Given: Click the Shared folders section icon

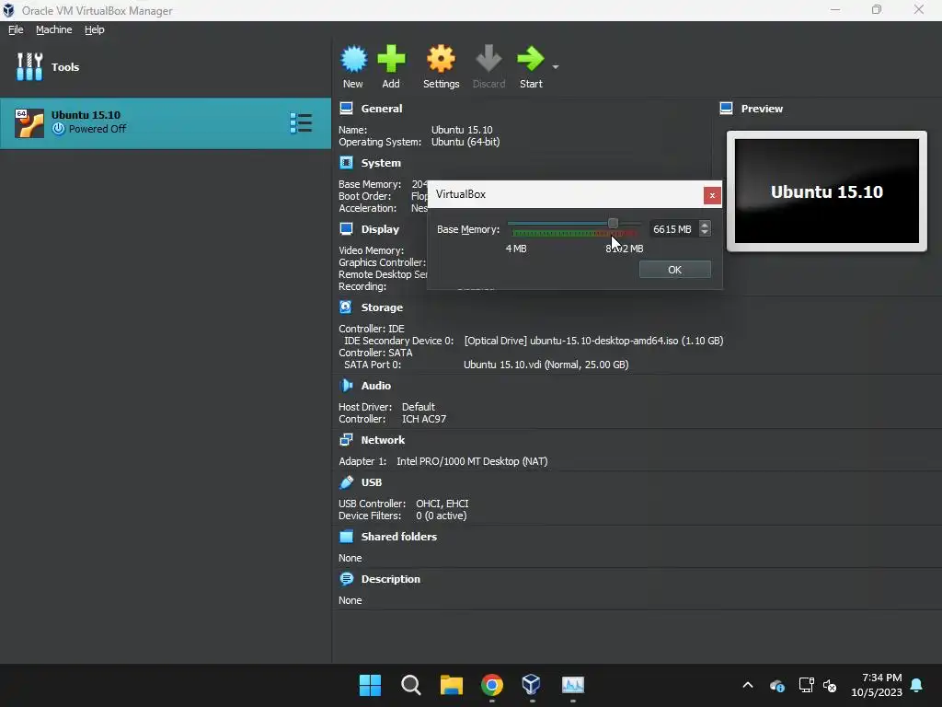Looking at the screenshot, I should click(x=346, y=537).
